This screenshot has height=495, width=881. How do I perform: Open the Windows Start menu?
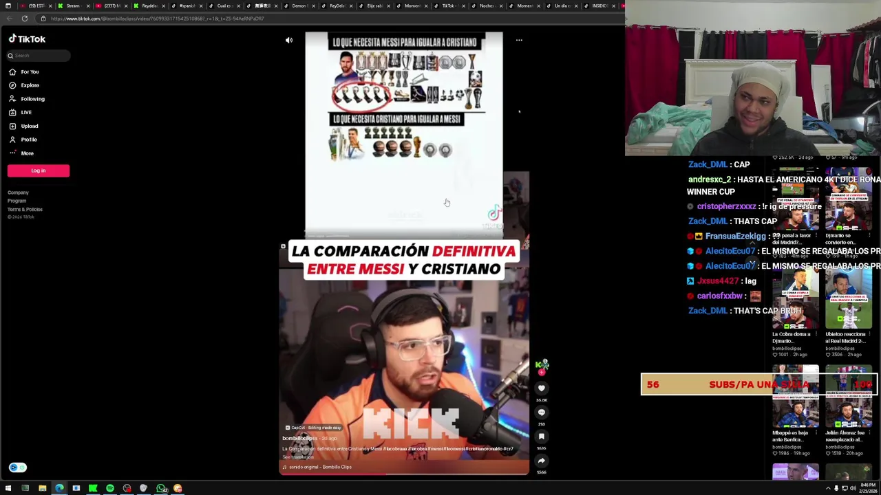8,488
